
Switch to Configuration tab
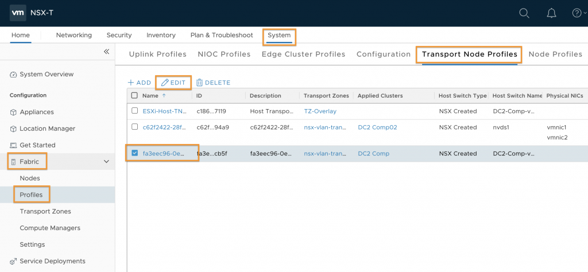384,55
